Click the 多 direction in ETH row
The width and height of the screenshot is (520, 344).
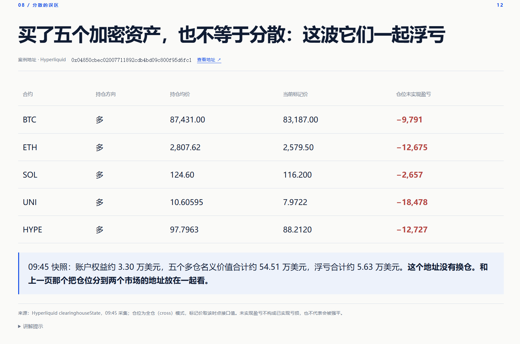(x=99, y=148)
